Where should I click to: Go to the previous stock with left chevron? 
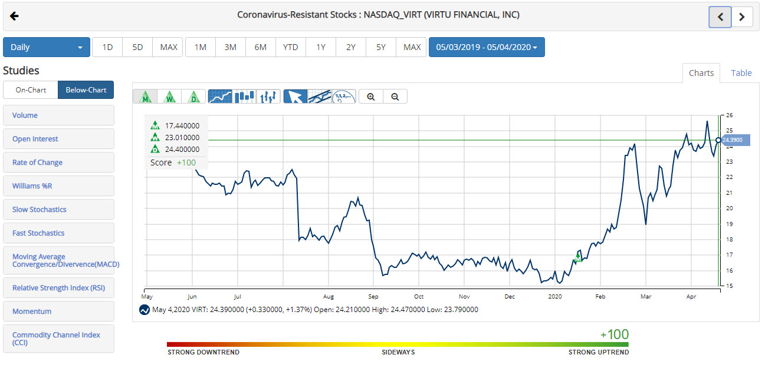coord(720,17)
